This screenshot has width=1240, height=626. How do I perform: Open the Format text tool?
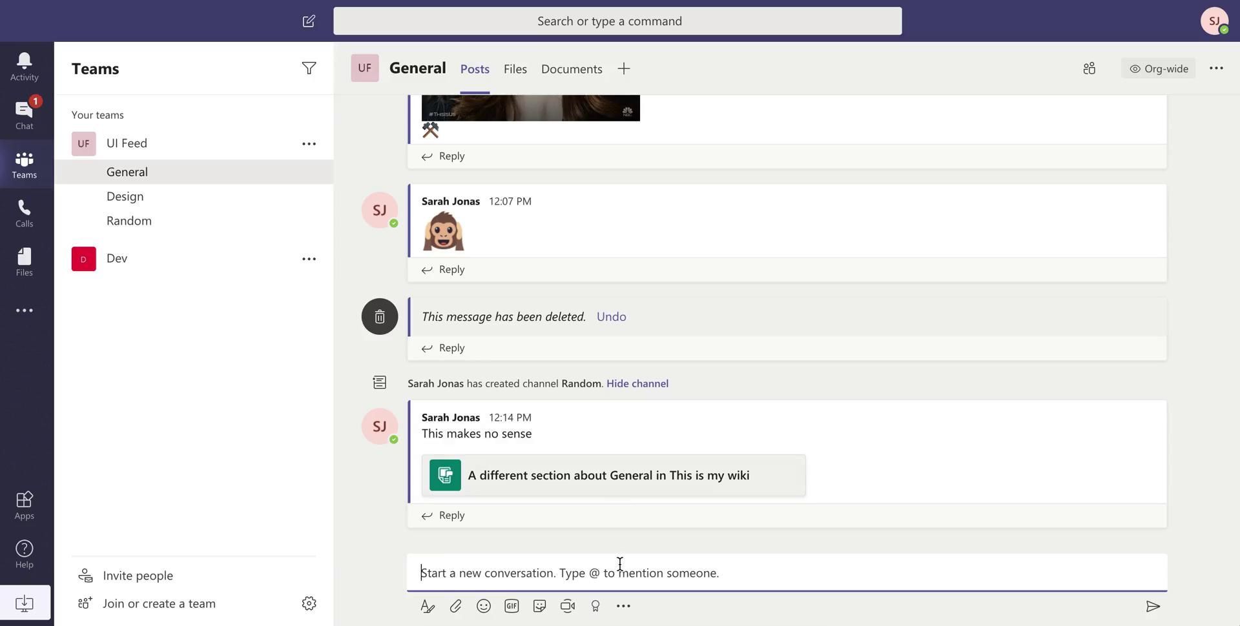point(428,606)
